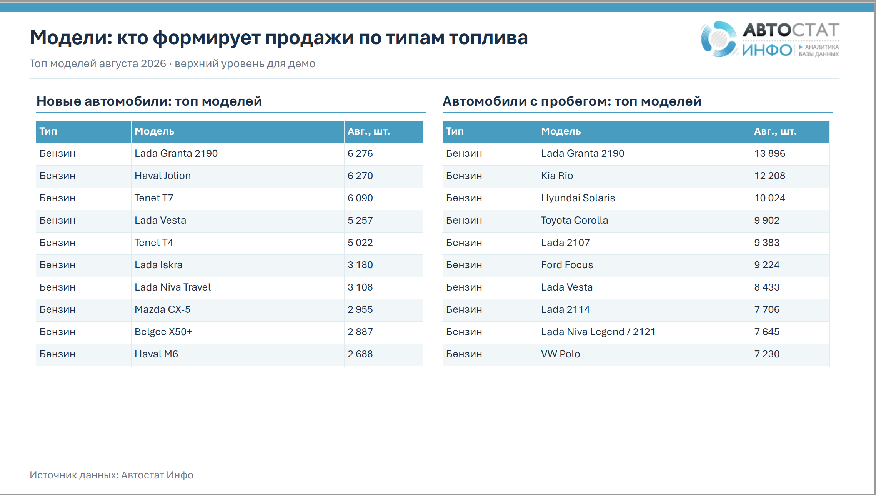
Task: Click the August 2026 subtitle line
Action: 172,63
